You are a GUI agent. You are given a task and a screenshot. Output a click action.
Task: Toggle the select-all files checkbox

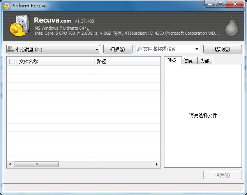point(12,61)
